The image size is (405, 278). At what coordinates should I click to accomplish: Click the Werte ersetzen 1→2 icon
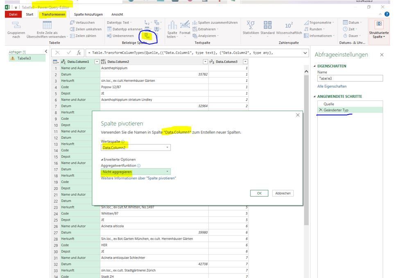pos(147,23)
